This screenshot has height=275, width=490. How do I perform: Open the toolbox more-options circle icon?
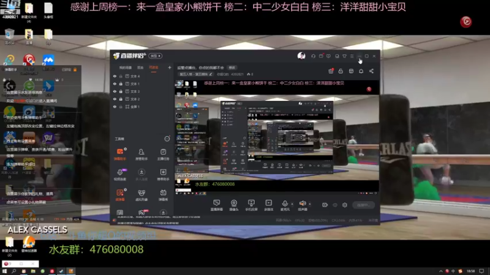click(167, 139)
